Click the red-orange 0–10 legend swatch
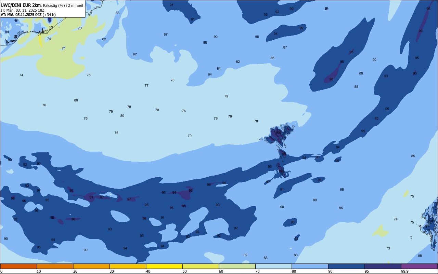This screenshot has height=274, width=438. tap(18, 266)
